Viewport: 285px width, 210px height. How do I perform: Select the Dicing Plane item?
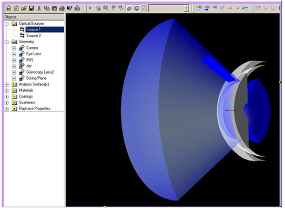pos(36,78)
